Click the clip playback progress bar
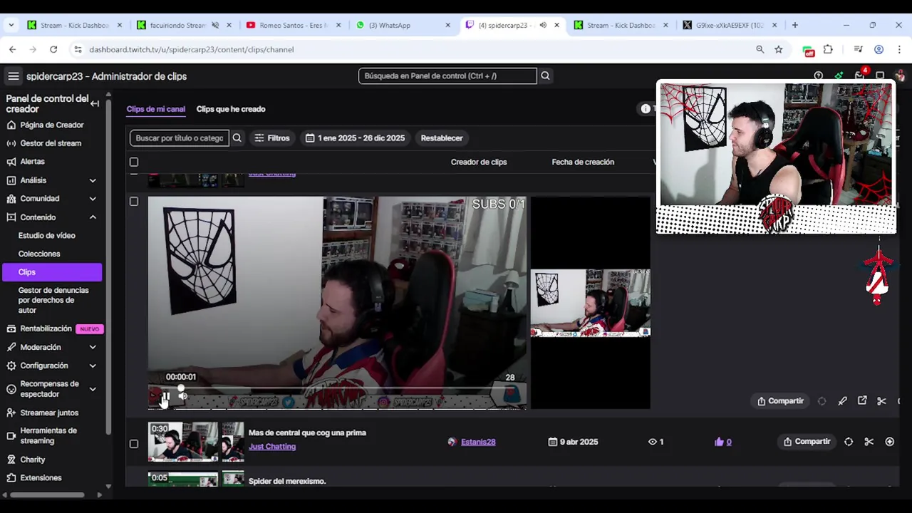This screenshot has height=513, width=912. pyautogui.click(x=338, y=388)
